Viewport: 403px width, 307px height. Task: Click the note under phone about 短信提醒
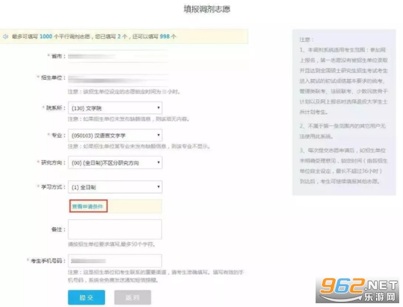click(156, 276)
